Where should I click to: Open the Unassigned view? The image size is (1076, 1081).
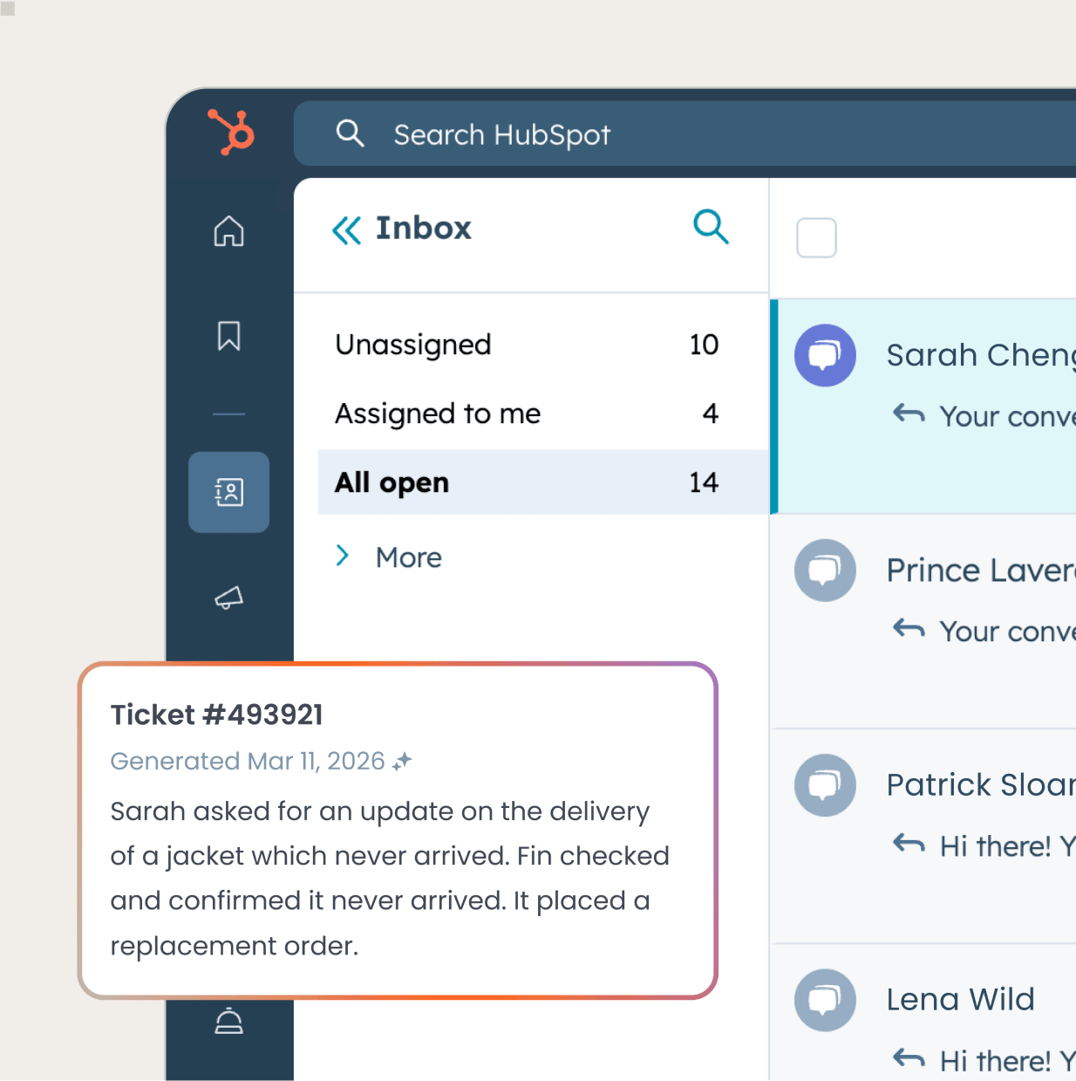pos(543,345)
